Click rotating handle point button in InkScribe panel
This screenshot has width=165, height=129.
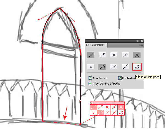pos(102,67)
